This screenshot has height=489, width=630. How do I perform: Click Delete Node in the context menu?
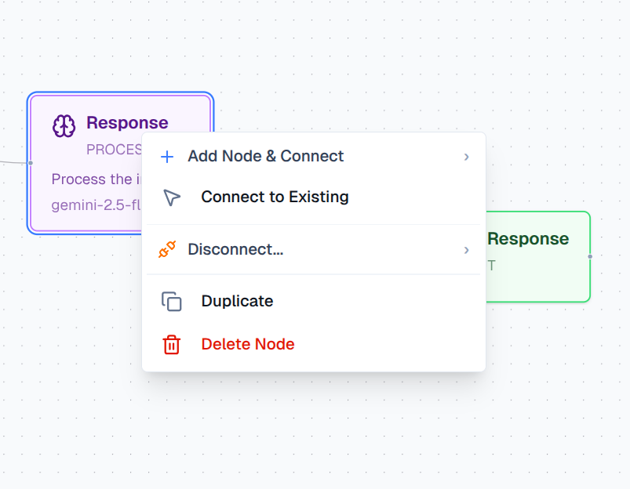247,344
